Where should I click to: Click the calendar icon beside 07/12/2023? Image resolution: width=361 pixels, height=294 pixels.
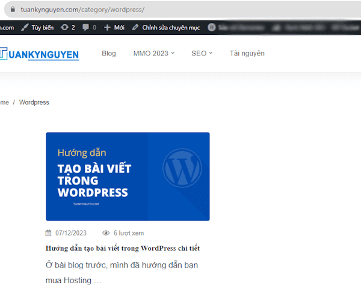48,233
